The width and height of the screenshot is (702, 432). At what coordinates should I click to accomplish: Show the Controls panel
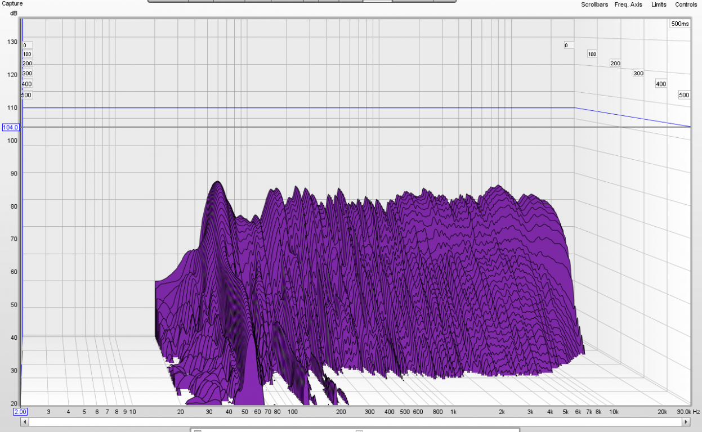686,4
